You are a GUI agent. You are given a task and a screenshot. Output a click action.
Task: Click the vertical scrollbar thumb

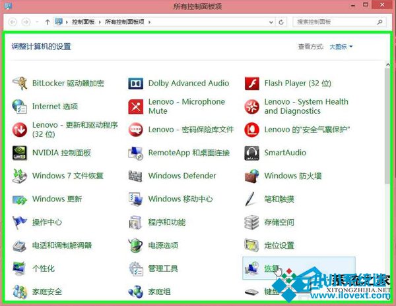coord(387,126)
